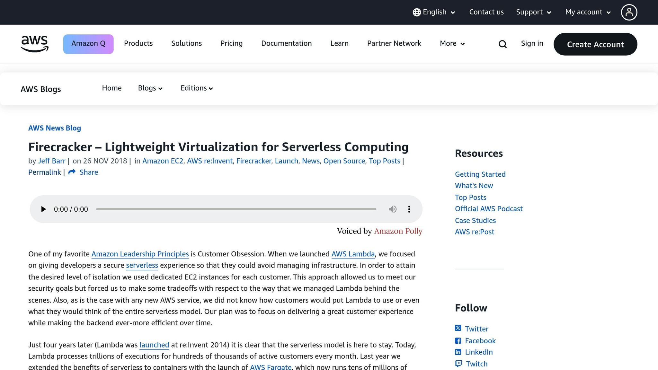The height and width of the screenshot is (370, 658).
Task: Open the Pricing menu item
Action: click(x=231, y=43)
